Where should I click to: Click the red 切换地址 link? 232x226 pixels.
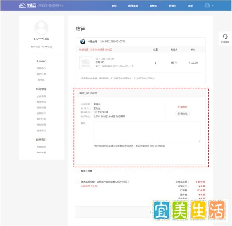183,107
